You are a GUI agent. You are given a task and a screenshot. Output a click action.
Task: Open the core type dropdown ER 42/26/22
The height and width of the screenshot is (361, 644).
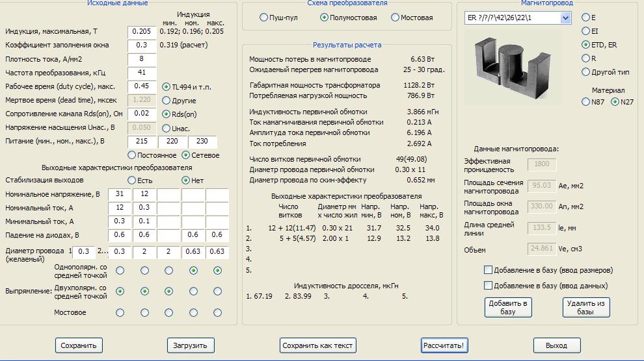[565, 18]
